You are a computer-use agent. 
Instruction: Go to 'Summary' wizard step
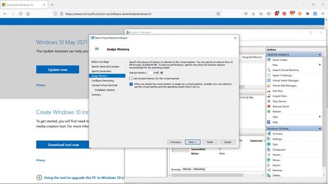coord(96,95)
